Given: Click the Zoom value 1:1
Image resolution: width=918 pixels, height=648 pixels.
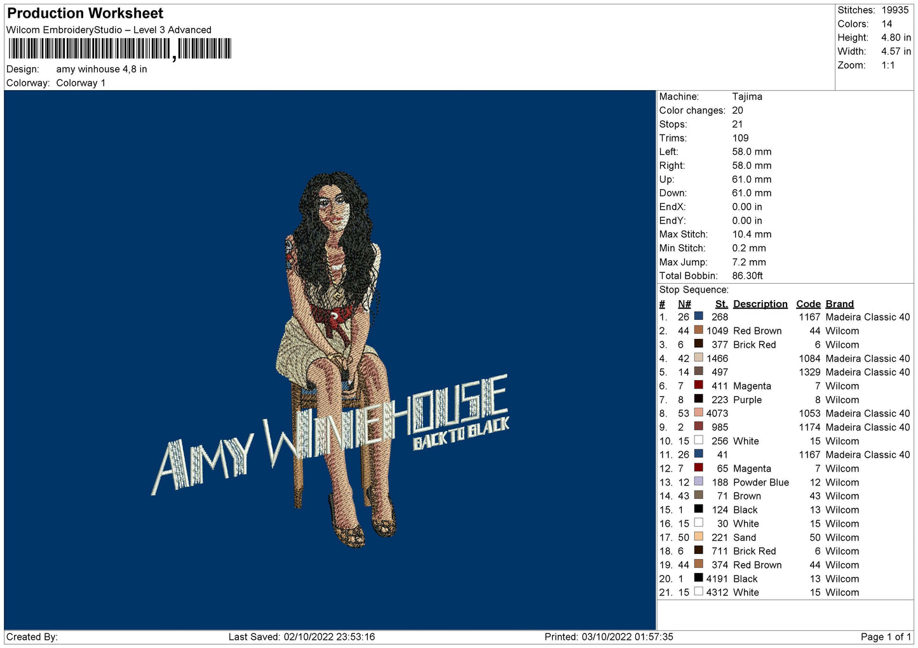Looking at the screenshot, I should pos(888,65).
